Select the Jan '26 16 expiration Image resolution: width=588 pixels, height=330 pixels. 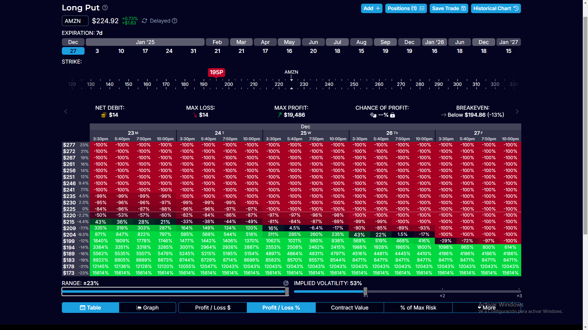coord(435,51)
